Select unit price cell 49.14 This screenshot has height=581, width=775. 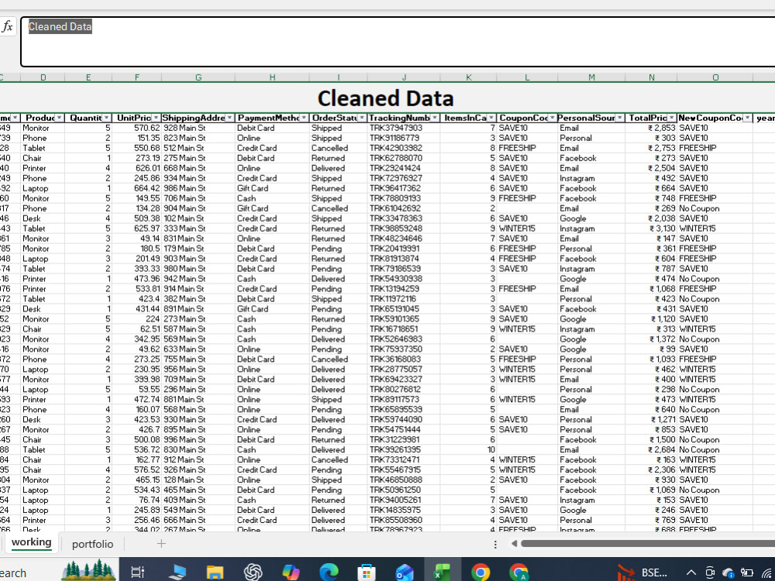pyautogui.click(x=137, y=239)
